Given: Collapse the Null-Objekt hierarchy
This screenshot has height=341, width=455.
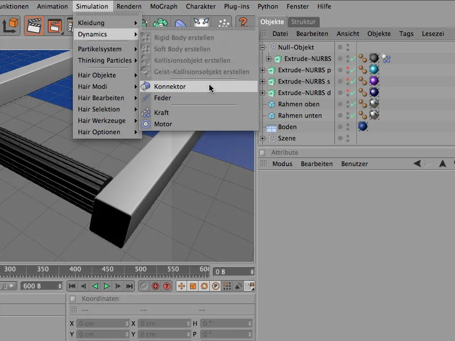Looking at the screenshot, I should point(262,47).
